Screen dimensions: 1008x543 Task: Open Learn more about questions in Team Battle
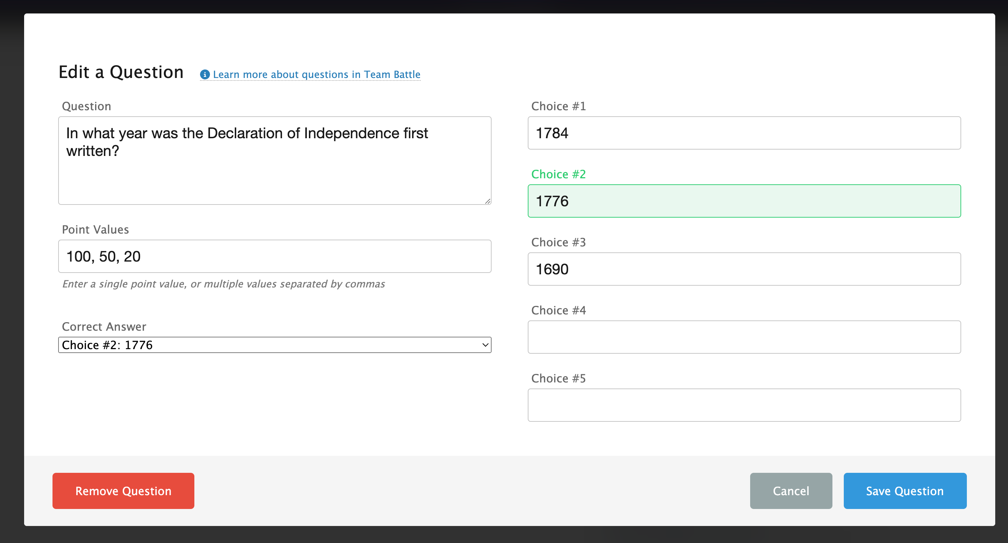pyautogui.click(x=316, y=74)
